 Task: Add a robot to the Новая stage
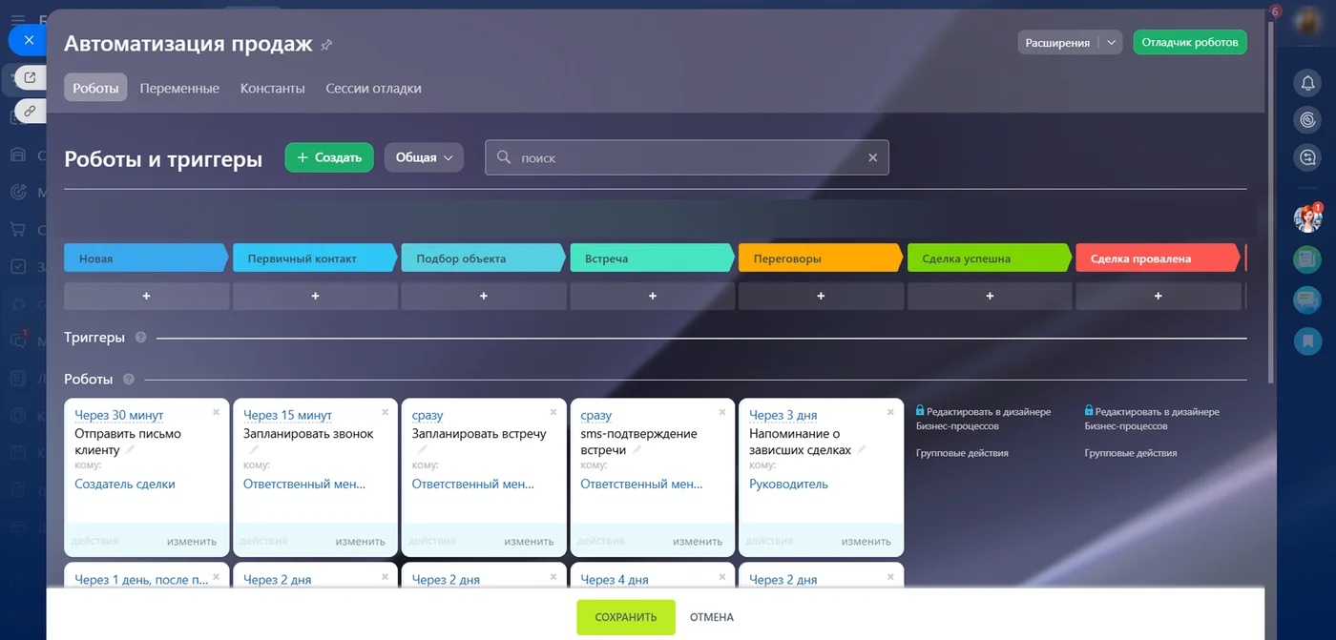(x=146, y=297)
